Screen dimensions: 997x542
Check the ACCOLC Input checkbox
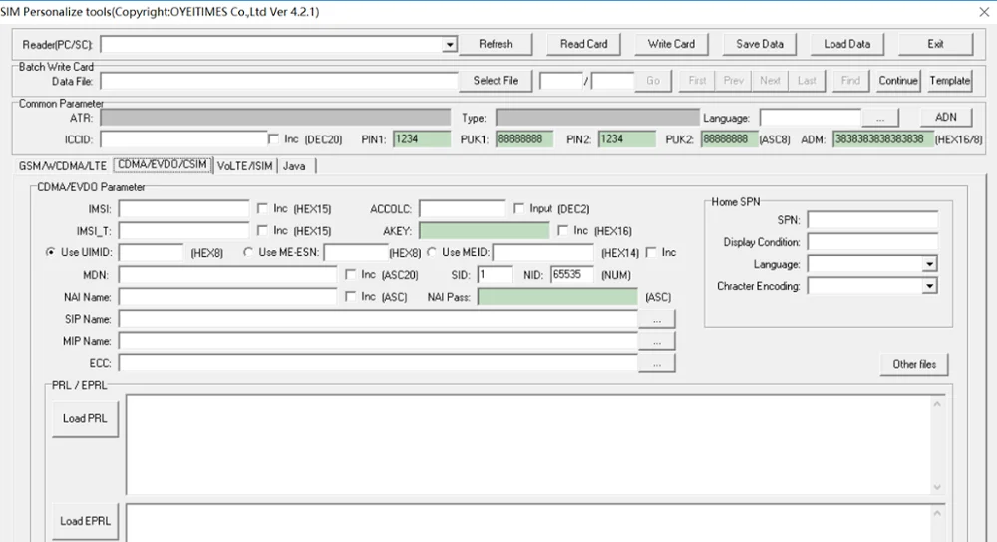point(518,208)
